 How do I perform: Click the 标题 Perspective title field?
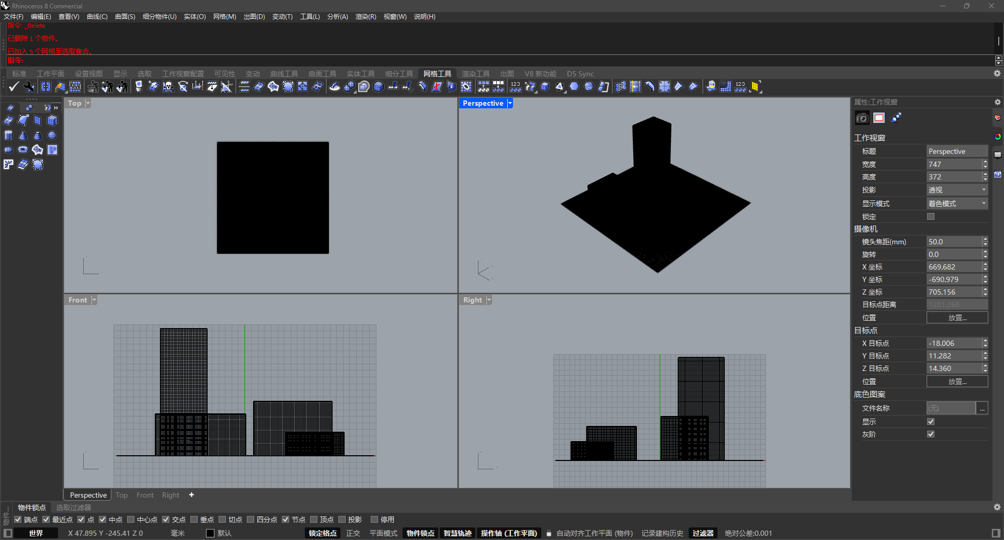pyautogui.click(x=957, y=151)
